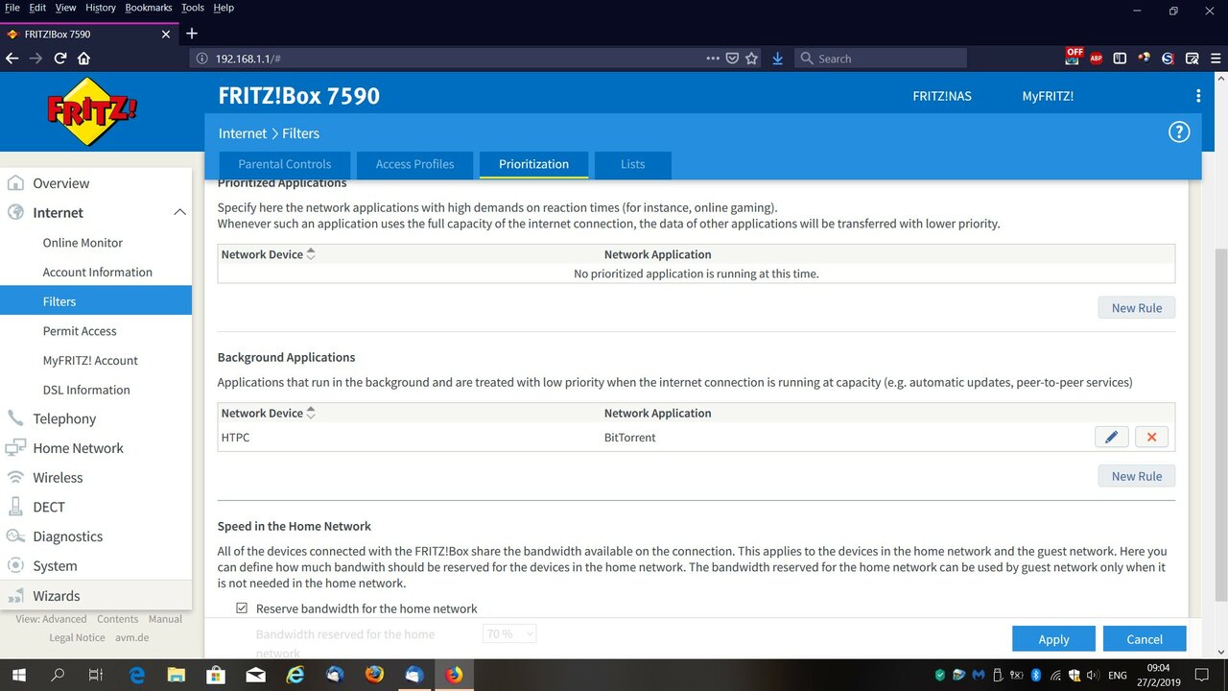The width and height of the screenshot is (1228, 691).
Task: Open Windows taskbar search
Action: (58, 675)
